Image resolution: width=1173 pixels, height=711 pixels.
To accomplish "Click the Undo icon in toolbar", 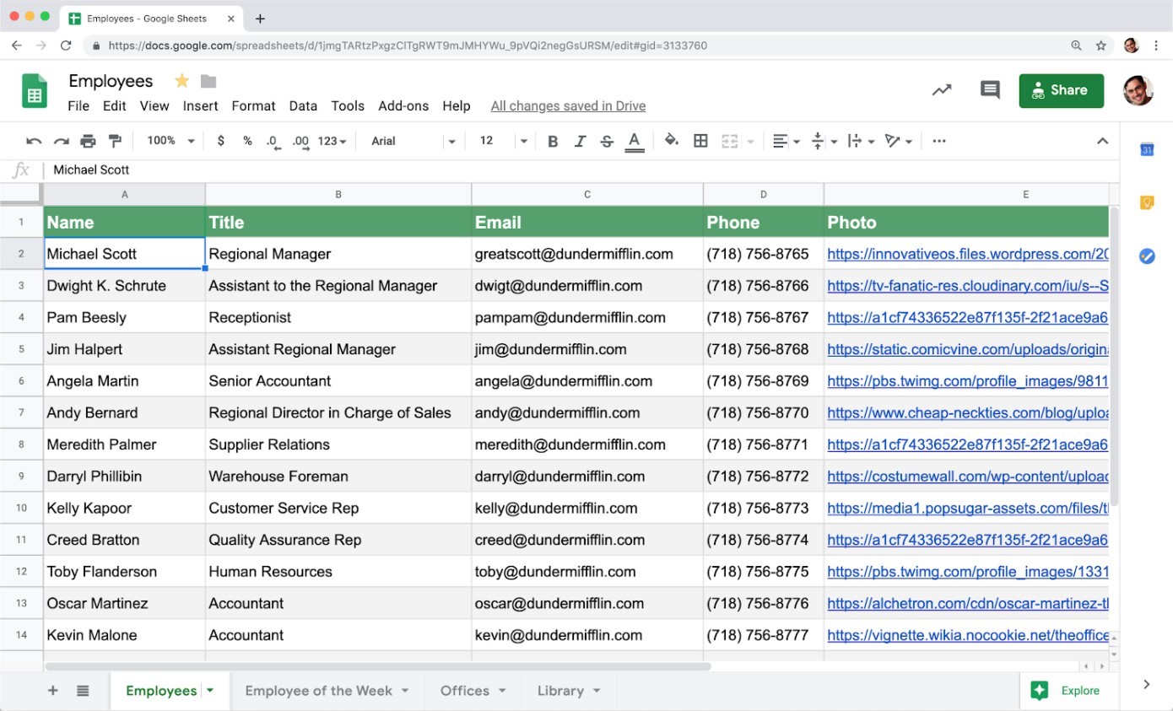I will coord(34,141).
